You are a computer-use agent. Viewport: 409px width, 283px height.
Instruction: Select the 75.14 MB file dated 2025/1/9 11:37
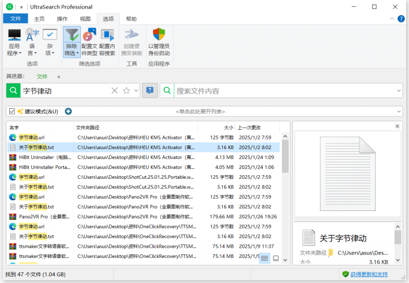point(144,246)
